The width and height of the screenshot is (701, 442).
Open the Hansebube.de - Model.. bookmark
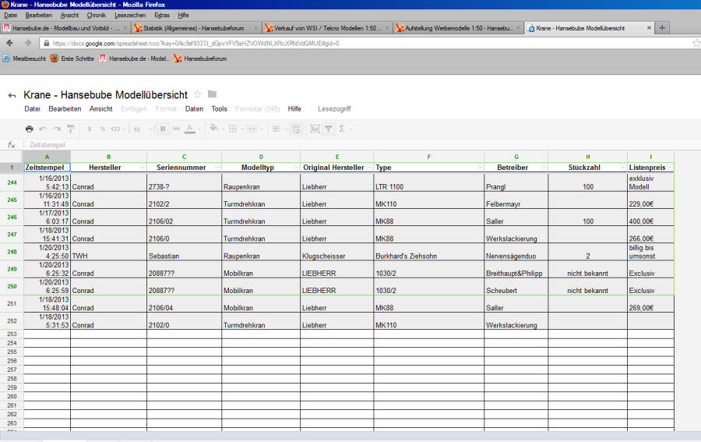[134, 58]
